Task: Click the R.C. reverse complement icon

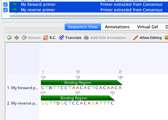Action: (46, 38)
